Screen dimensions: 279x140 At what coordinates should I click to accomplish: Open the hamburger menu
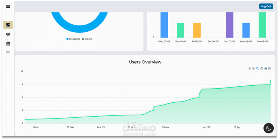tap(8, 6)
